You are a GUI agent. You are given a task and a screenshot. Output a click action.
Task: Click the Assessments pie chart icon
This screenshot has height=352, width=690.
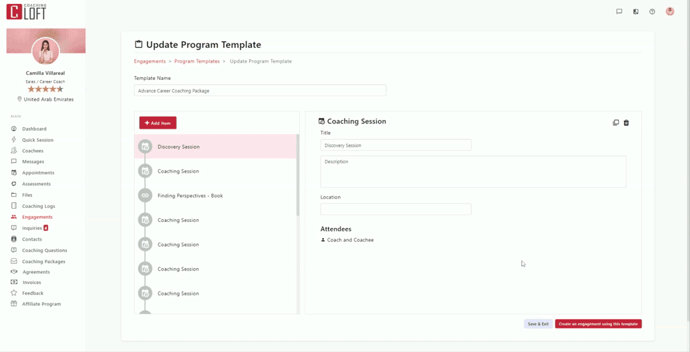tap(13, 184)
